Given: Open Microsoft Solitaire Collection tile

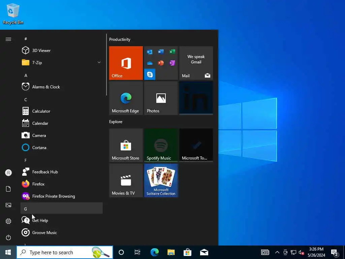Looking at the screenshot, I should click(x=161, y=180).
